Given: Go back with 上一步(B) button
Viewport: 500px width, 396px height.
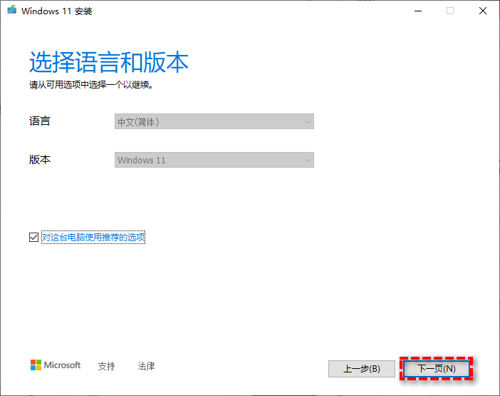Looking at the screenshot, I should 362,369.
